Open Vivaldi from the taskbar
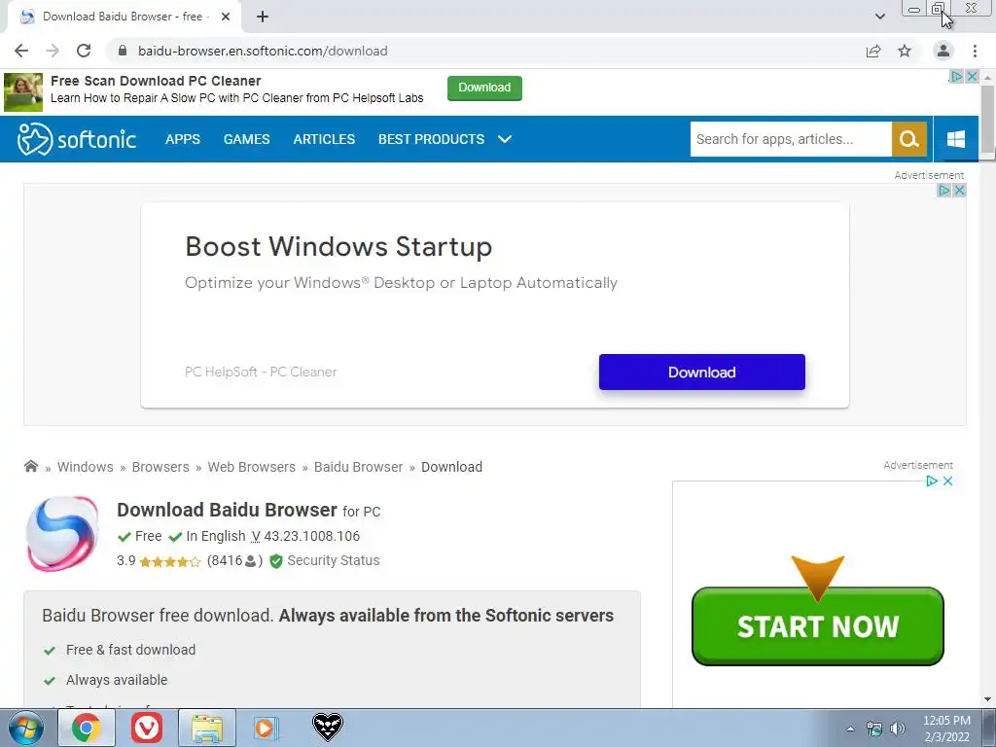 147,728
